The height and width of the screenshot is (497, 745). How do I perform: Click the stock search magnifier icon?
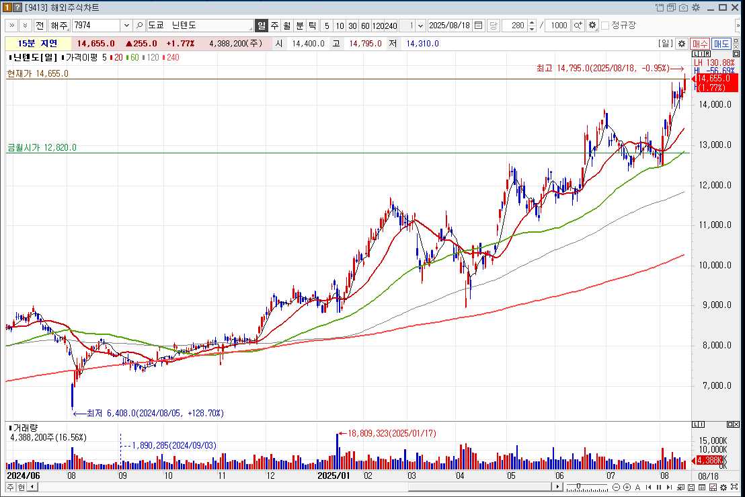(x=139, y=26)
